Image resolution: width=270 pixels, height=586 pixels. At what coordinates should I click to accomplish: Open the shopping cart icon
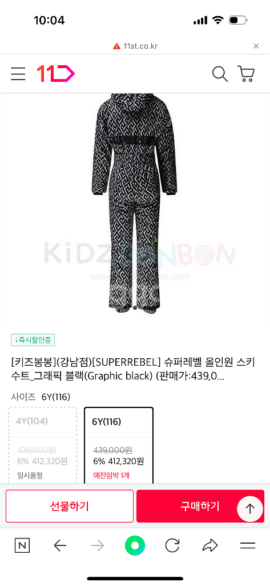tap(246, 74)
